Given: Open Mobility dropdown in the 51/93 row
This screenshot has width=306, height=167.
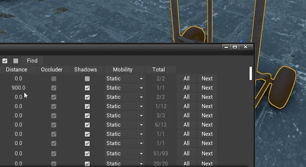Looking at the screenshot, I should tap(125, 153).
